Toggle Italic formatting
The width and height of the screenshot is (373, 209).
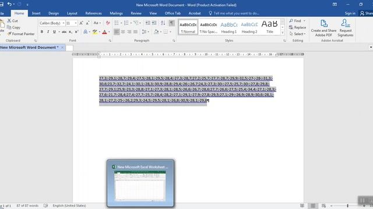click(48, 32)
